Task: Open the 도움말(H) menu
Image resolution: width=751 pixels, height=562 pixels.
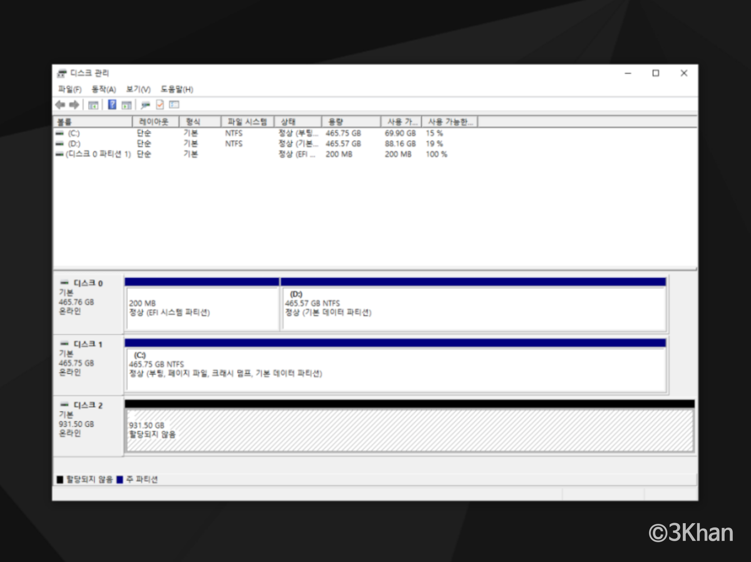Action: pos(177,89)
